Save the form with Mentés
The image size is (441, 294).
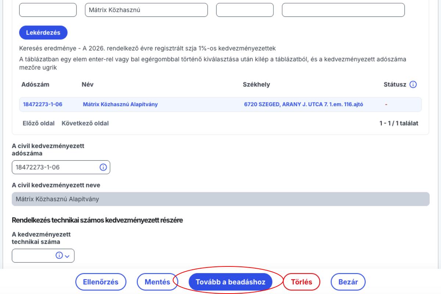[x=157, y=282]
